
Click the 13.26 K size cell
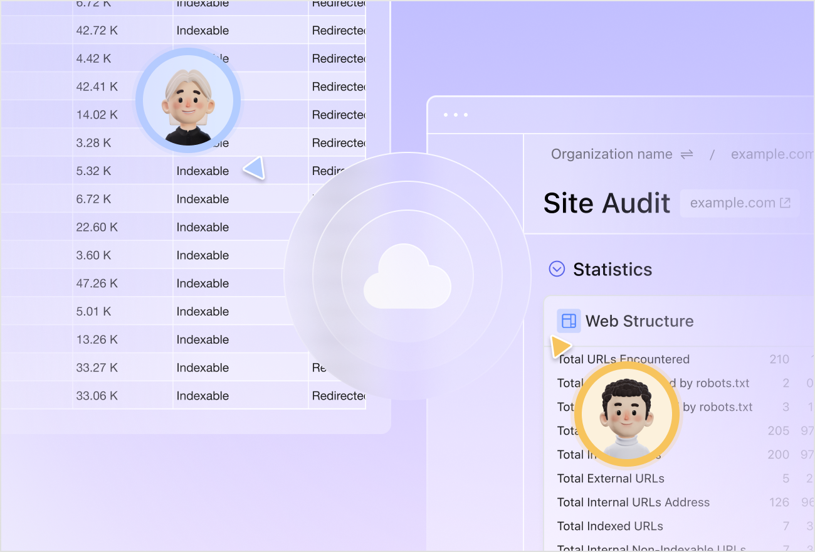pyautogui.click(x=97, y=340)
